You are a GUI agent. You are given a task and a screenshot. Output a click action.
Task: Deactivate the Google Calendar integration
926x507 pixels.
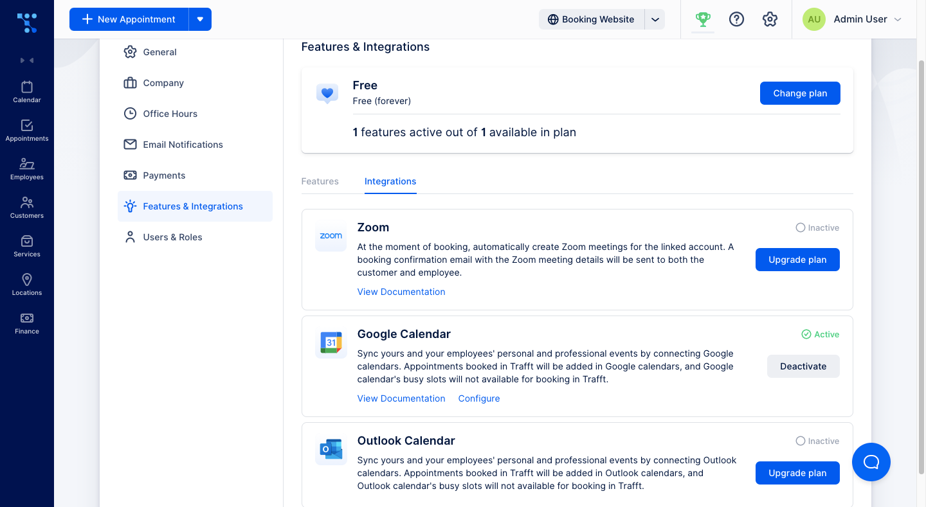click(x=803, y=366)
